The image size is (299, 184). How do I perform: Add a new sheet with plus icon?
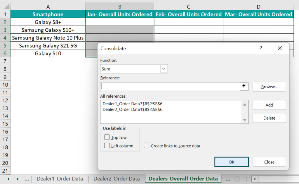(237, 179)
